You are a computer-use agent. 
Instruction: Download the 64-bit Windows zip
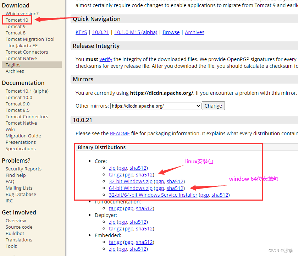131,188
